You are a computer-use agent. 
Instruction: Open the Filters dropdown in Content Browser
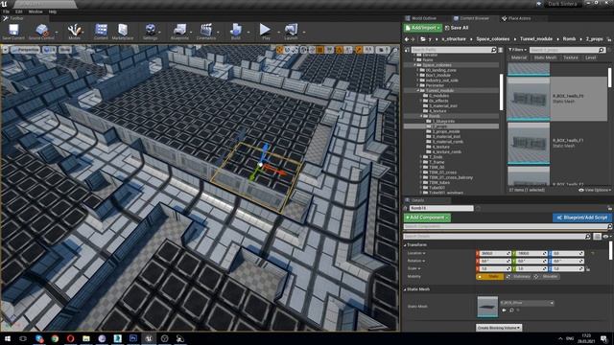tap(518, 50)
